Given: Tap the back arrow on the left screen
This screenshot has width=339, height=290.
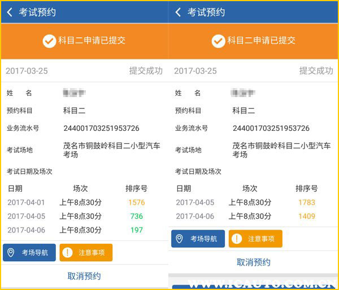Looking at the screenshot, I should tap(9, 12).
